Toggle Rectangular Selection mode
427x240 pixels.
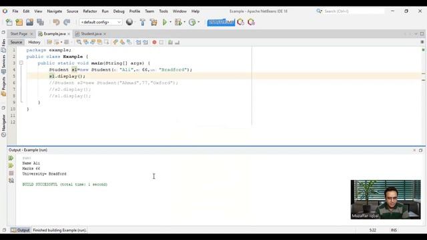(106, 42)
